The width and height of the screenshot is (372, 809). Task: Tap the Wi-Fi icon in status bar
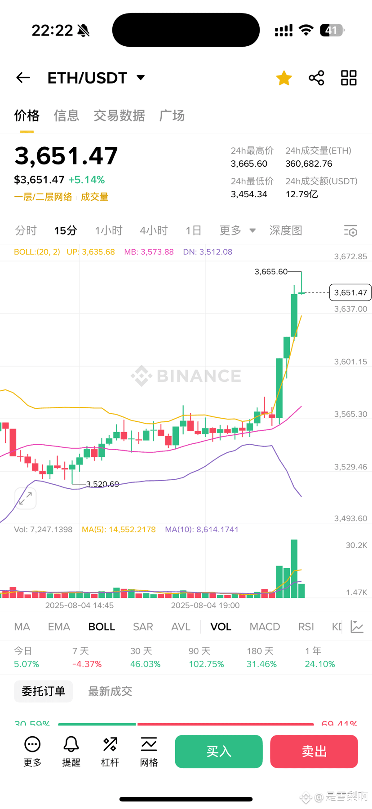306,30
